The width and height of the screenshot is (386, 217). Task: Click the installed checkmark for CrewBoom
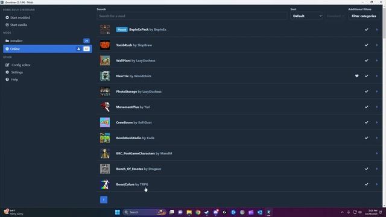366,122
